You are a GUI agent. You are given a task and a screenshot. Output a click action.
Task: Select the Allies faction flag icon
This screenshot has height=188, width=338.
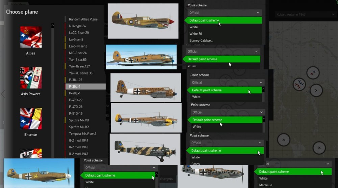pyautogui.click(x=31, y=37)
